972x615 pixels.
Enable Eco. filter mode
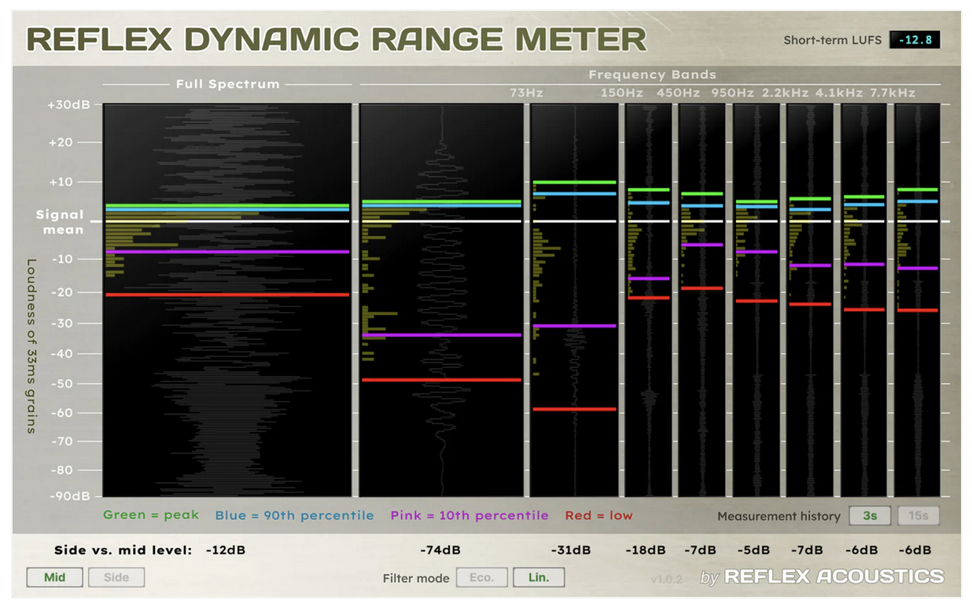[481, 577]
